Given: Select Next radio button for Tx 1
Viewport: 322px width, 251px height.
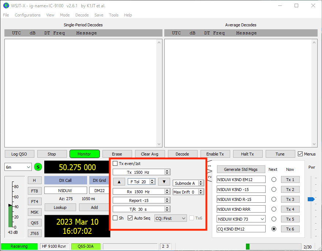Looking at the screenshot, I should [x=273, y=180].
